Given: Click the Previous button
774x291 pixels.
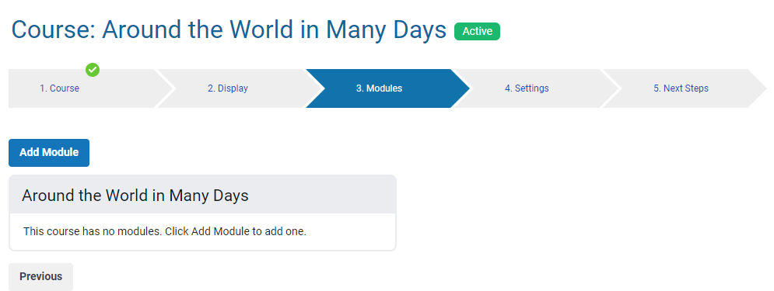Looking at the screenshot, I should [41, 277].
